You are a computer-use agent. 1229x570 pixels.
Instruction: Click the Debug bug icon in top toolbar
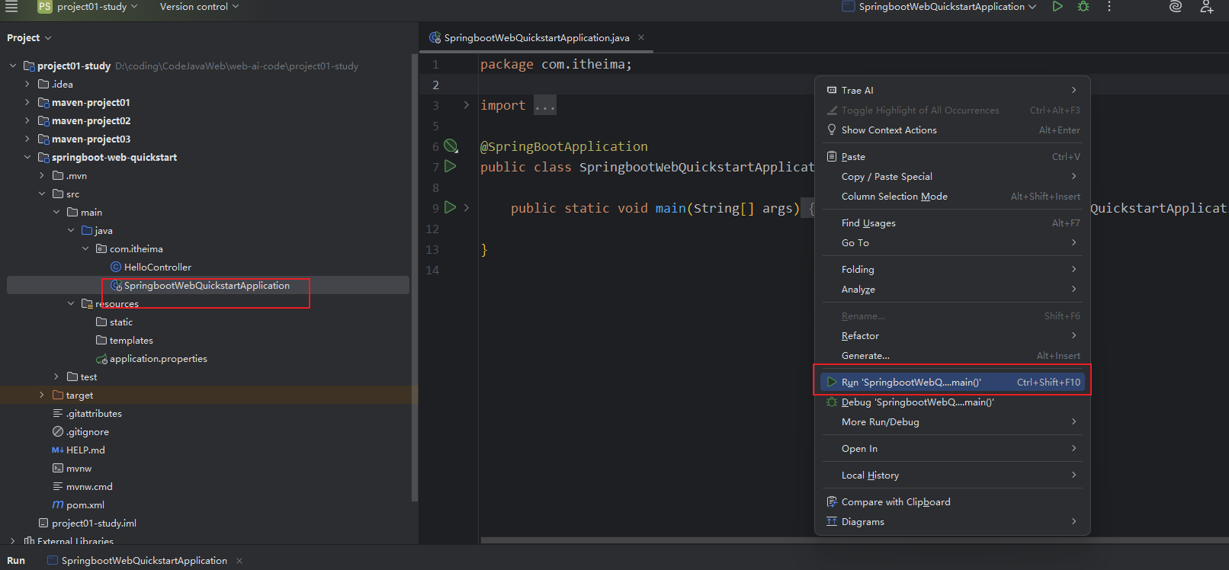(1083, 7)
